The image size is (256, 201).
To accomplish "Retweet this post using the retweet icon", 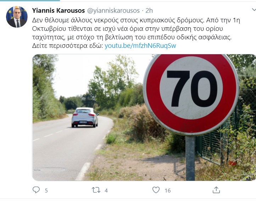I will pos(96,190).
